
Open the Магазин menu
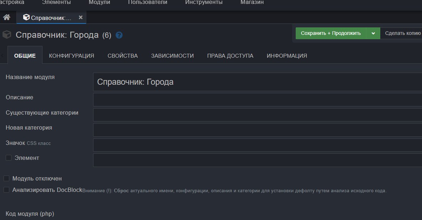(x=252, y=2)
